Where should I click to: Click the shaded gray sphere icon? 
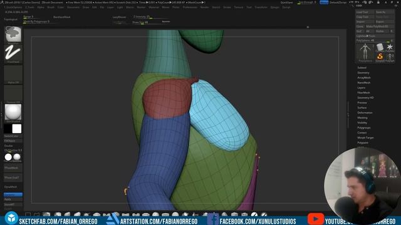point(17,157)
